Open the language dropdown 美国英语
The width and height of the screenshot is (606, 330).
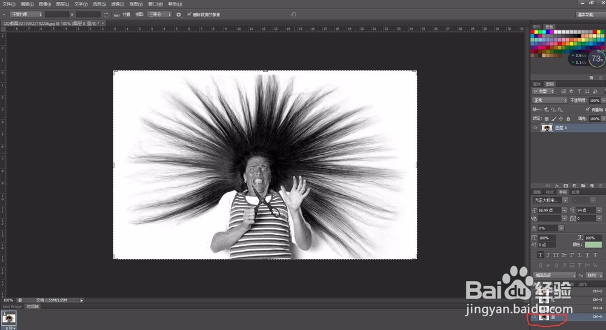(554, 275)
